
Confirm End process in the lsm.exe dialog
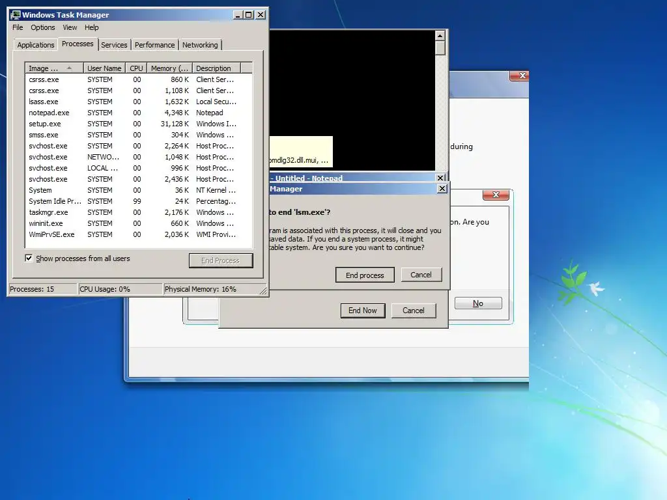point(365,275)
